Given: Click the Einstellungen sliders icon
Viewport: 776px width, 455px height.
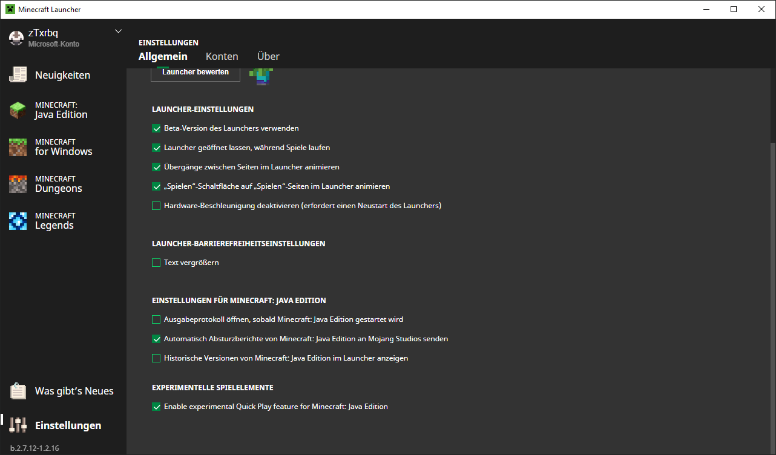Looking at the screenshot, I should click(x=18, y=425).
